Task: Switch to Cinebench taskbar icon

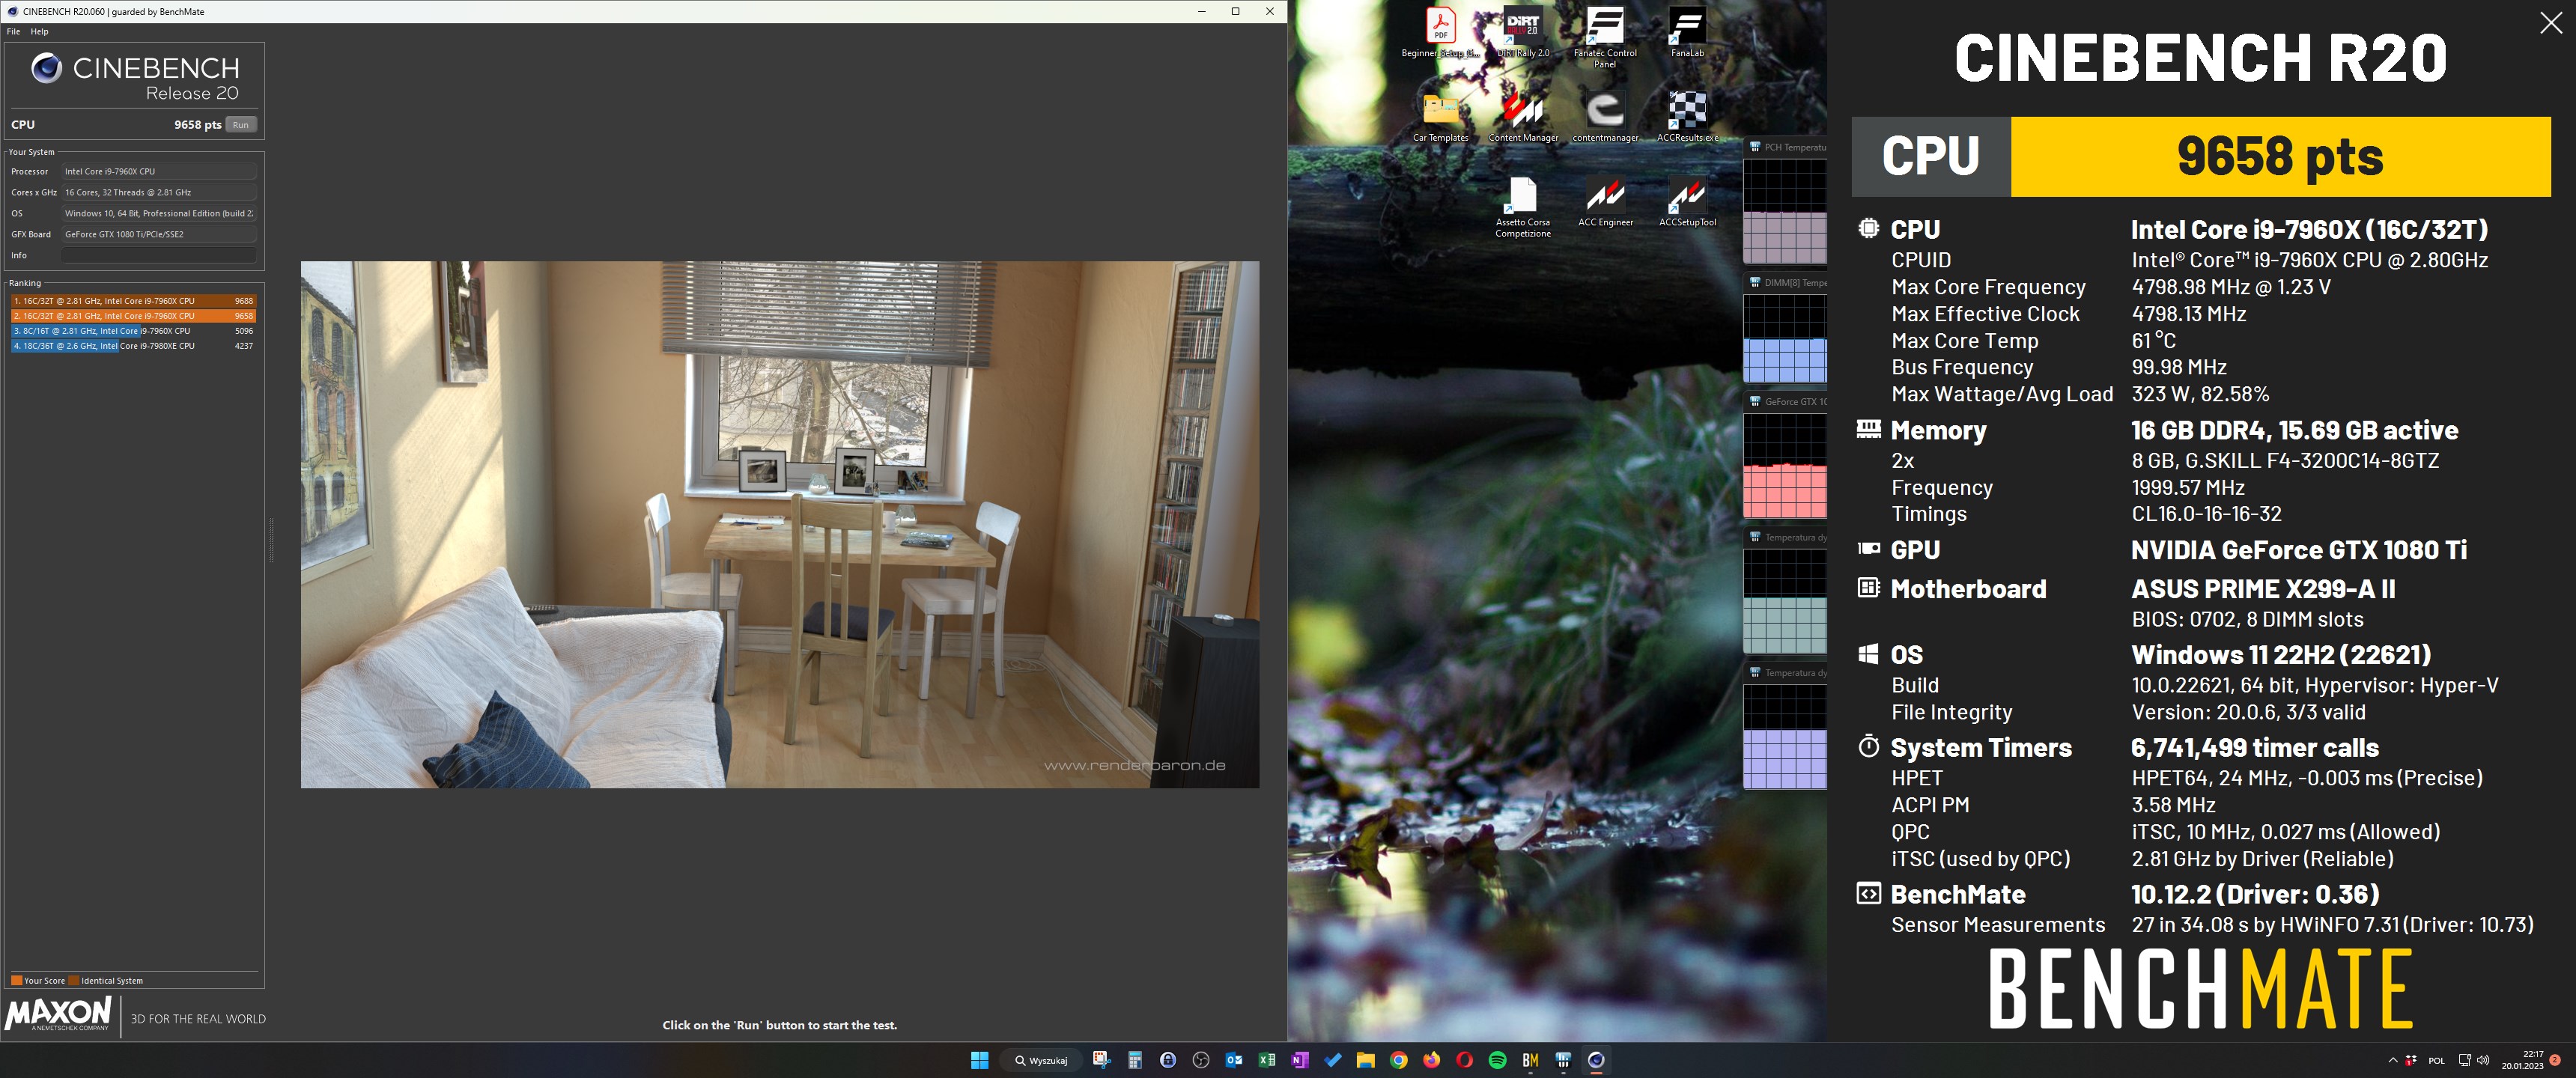Action: [x=1596, y=1060]
